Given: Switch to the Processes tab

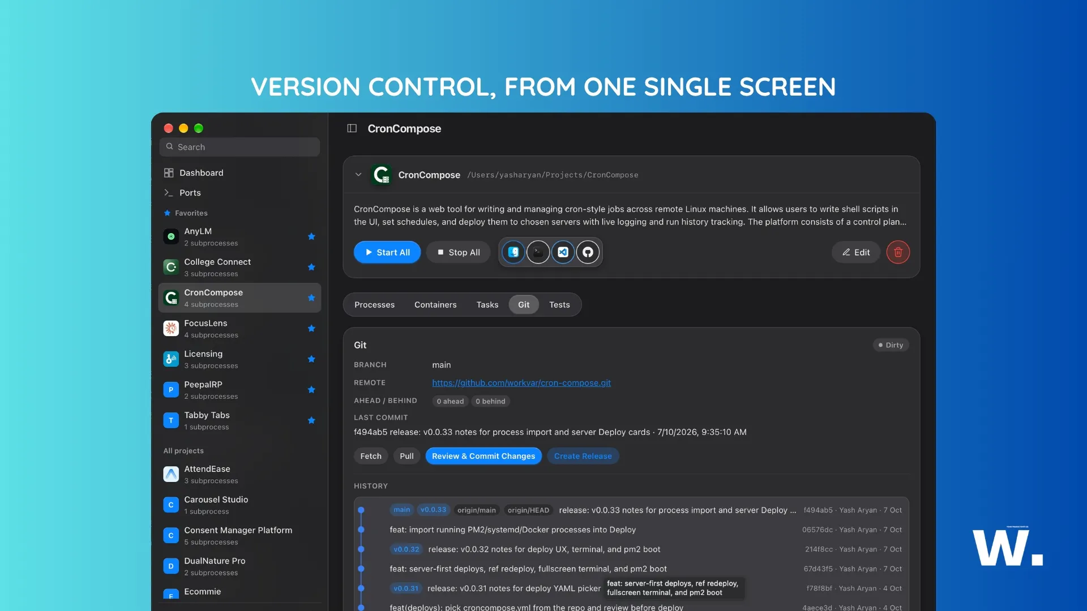Looking at the screenshot, I should [374, 305].
